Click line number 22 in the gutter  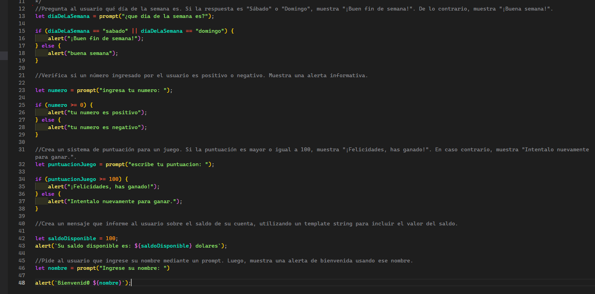(x=22, y=83)
